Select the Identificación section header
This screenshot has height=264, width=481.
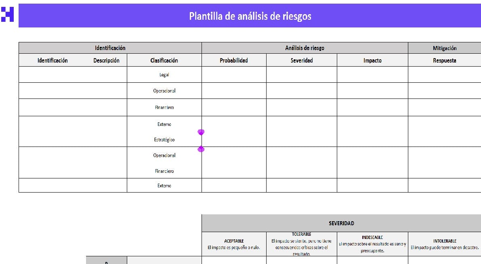pos(109,48)
